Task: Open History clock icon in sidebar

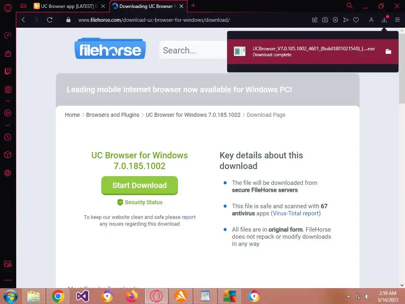Action: pos(8,137)
